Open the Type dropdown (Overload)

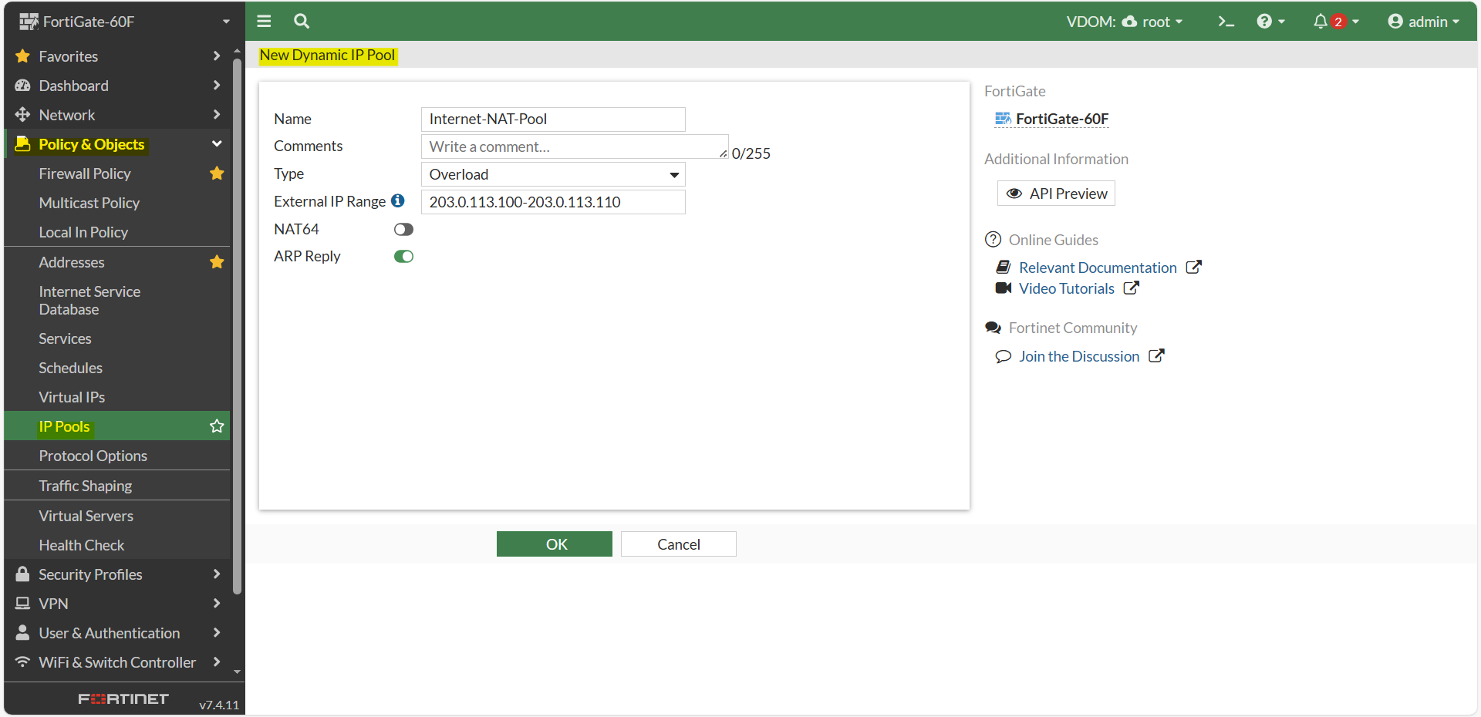(553, 174)
